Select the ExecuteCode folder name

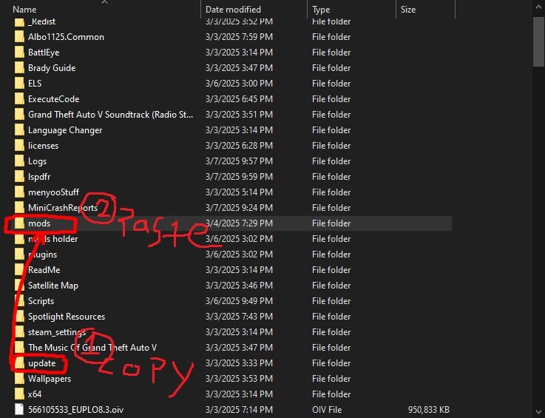54,99
